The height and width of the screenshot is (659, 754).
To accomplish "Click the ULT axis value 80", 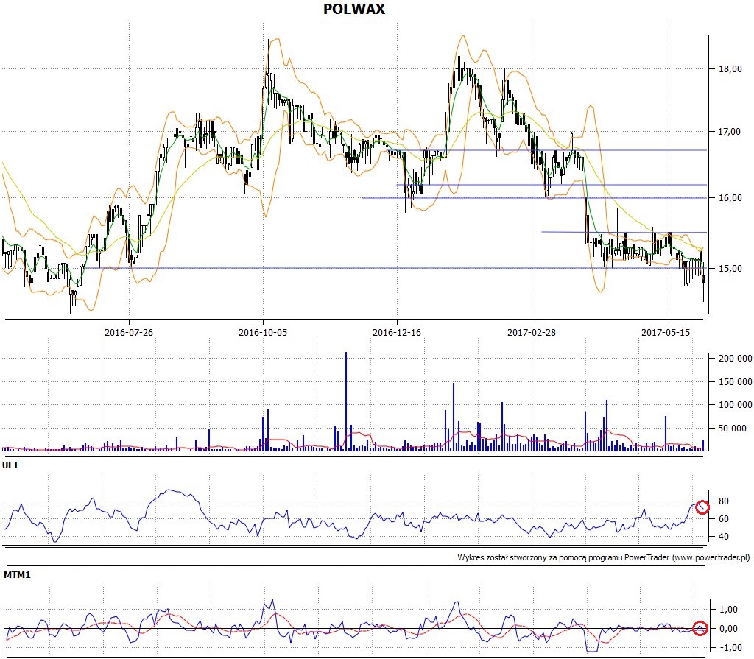I will point(723,501).
